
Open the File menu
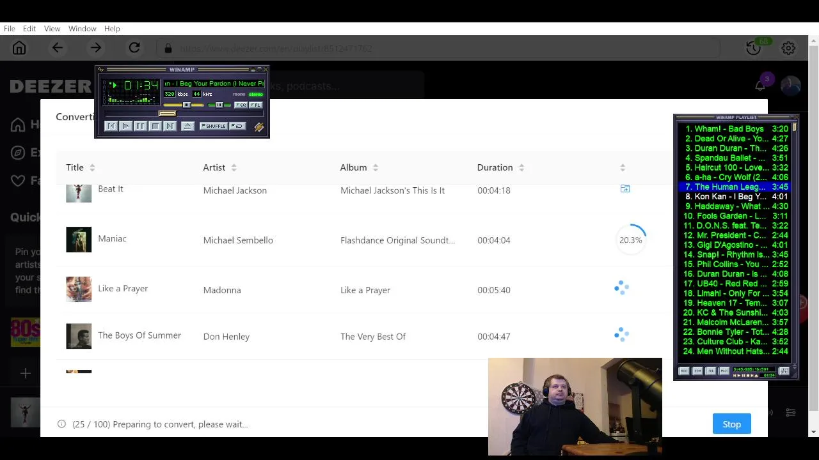coord(10,29)
